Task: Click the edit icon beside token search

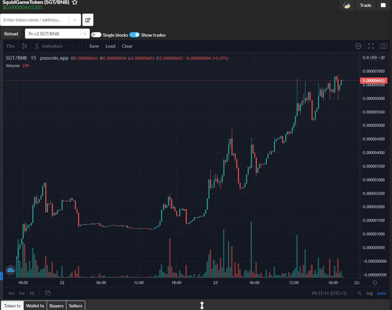Action: pyautogui.click(x=88, y=20)
